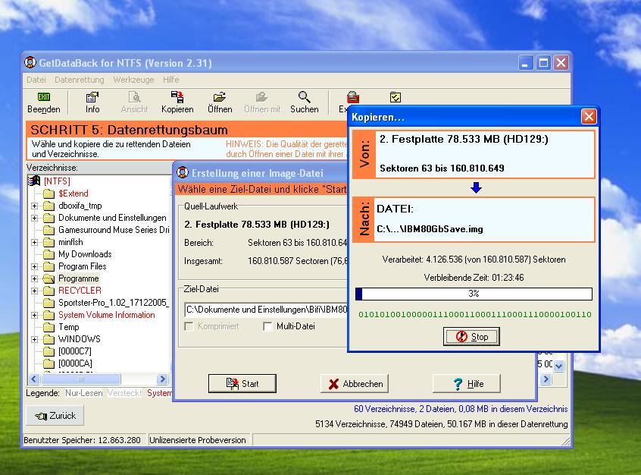Click the Temp folder icon
Screen dimensions: 641x475
click(x=49, y=327)
